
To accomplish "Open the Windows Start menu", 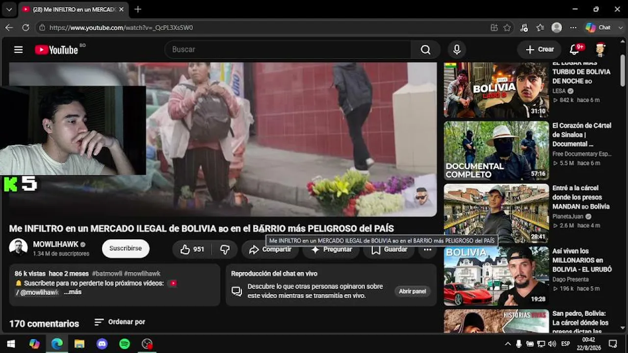I will (x=11, y=344).
